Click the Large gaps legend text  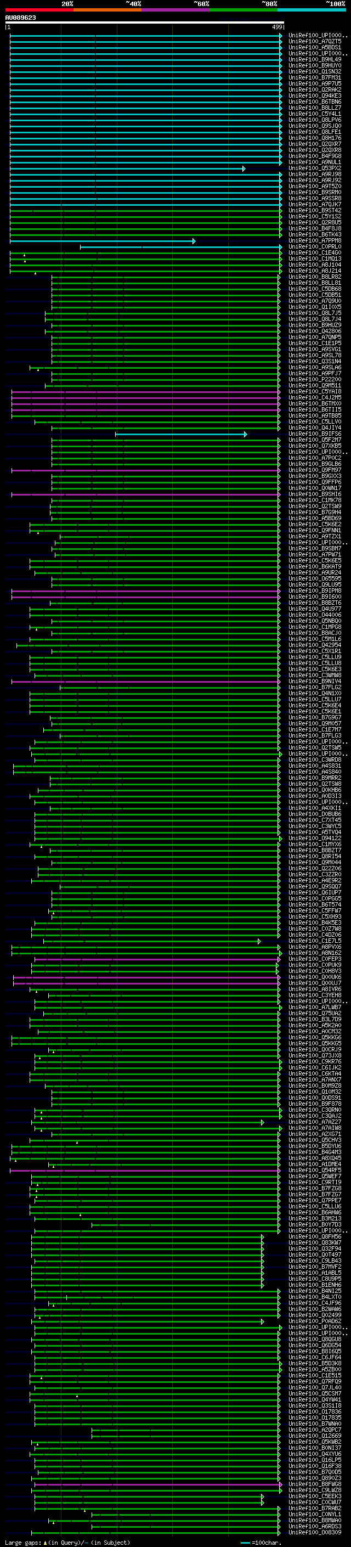pyautogui.click(x=67, y=1542)
